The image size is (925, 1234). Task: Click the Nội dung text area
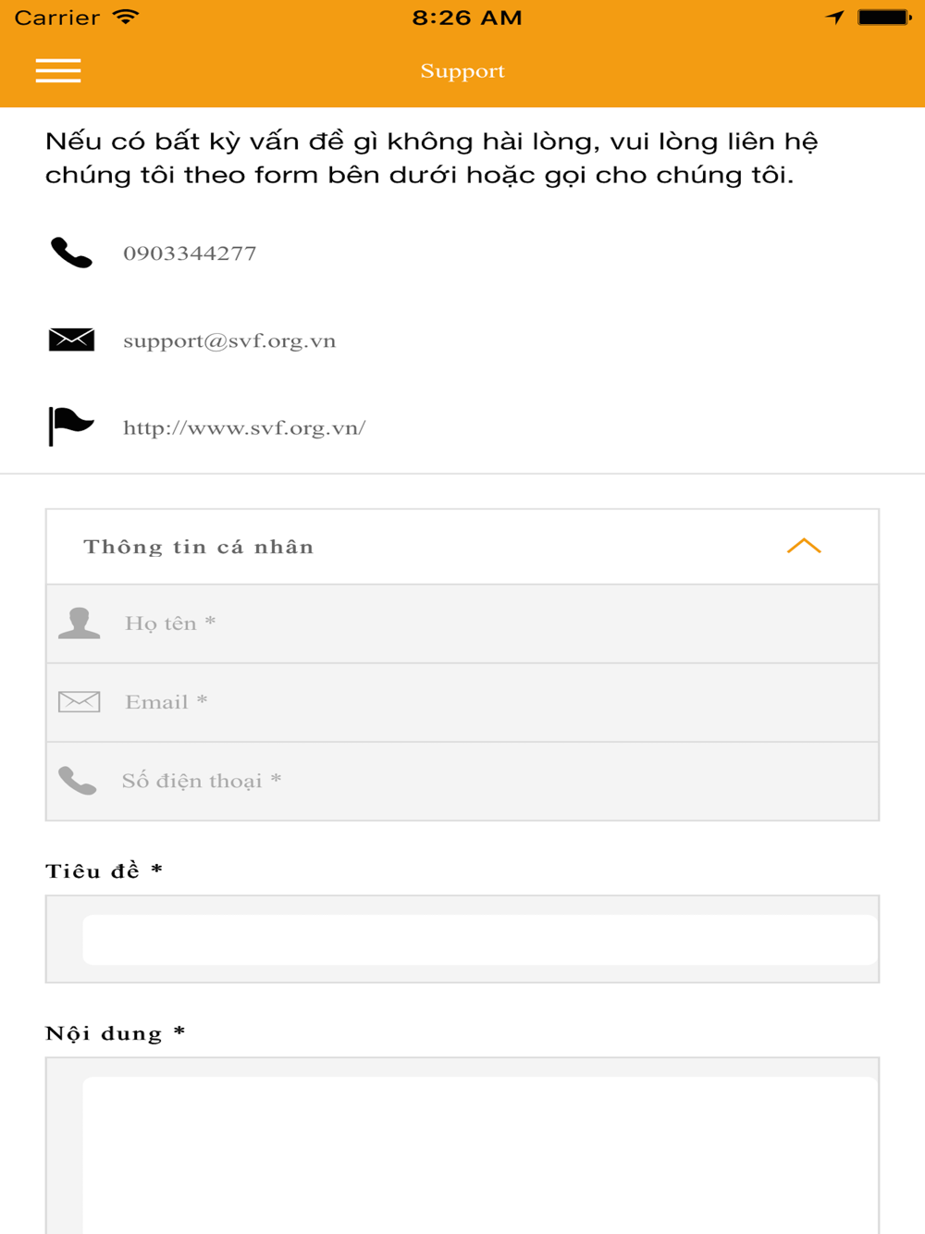tap(479, 1154)
